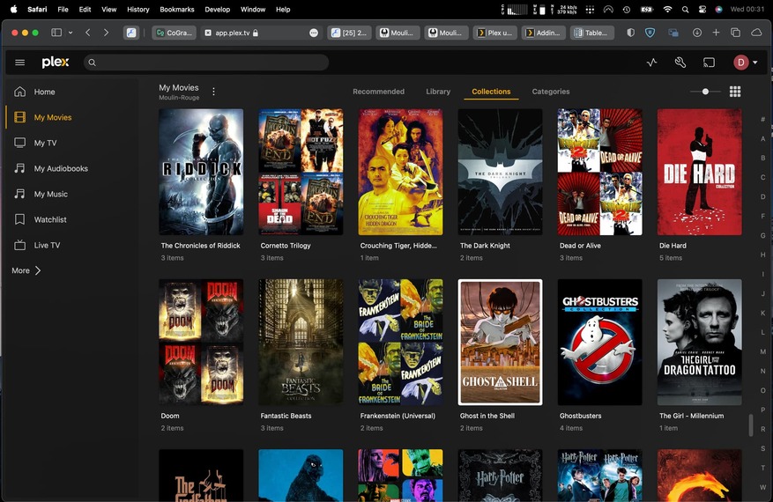Open the Ghostbusters title link
Image resolution: width=773 pixels, height=502 pixels.
point(580,416)
